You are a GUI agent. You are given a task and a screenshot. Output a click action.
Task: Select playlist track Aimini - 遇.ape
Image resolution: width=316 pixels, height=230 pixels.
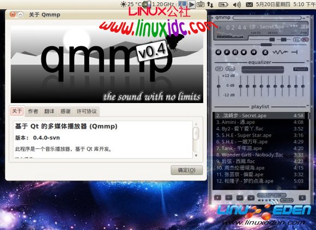point(260,122)
